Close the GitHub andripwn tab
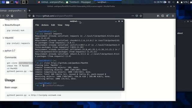Screen dimensions: 192x108 click(x=25, y=11)
